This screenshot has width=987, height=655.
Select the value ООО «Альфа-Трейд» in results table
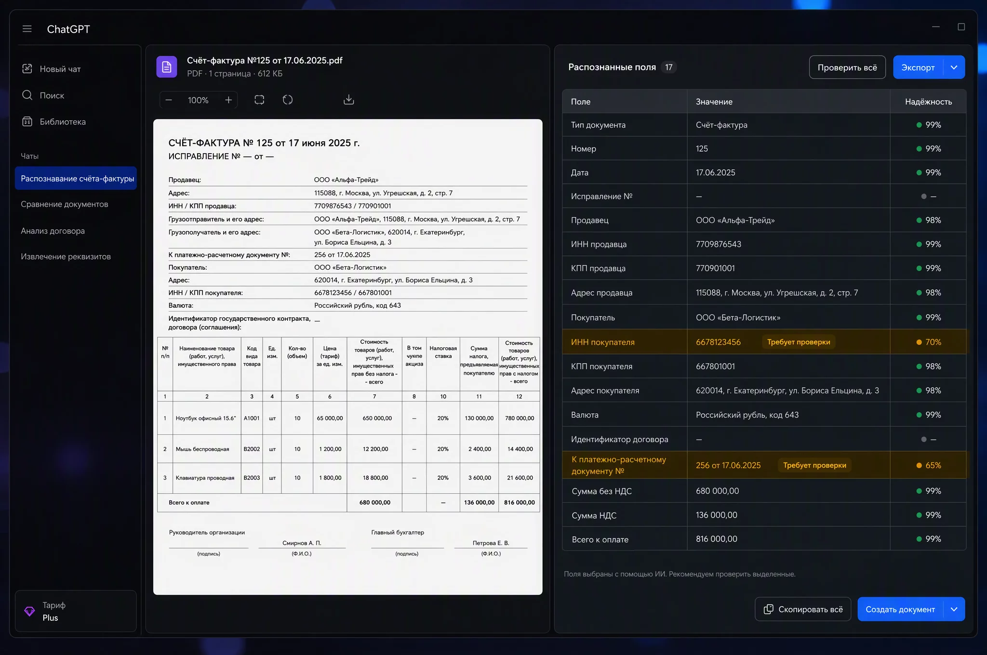coord(735,220)
